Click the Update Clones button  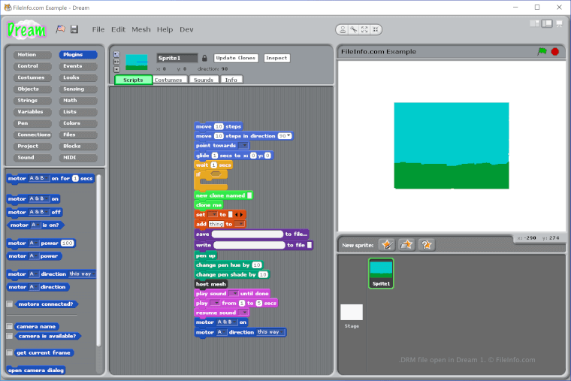point(236,58)
